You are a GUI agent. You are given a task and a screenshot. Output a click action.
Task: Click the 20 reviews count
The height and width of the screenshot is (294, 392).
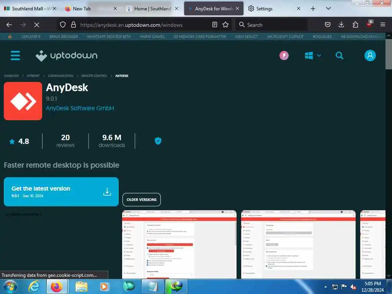(x=65, y=141)
